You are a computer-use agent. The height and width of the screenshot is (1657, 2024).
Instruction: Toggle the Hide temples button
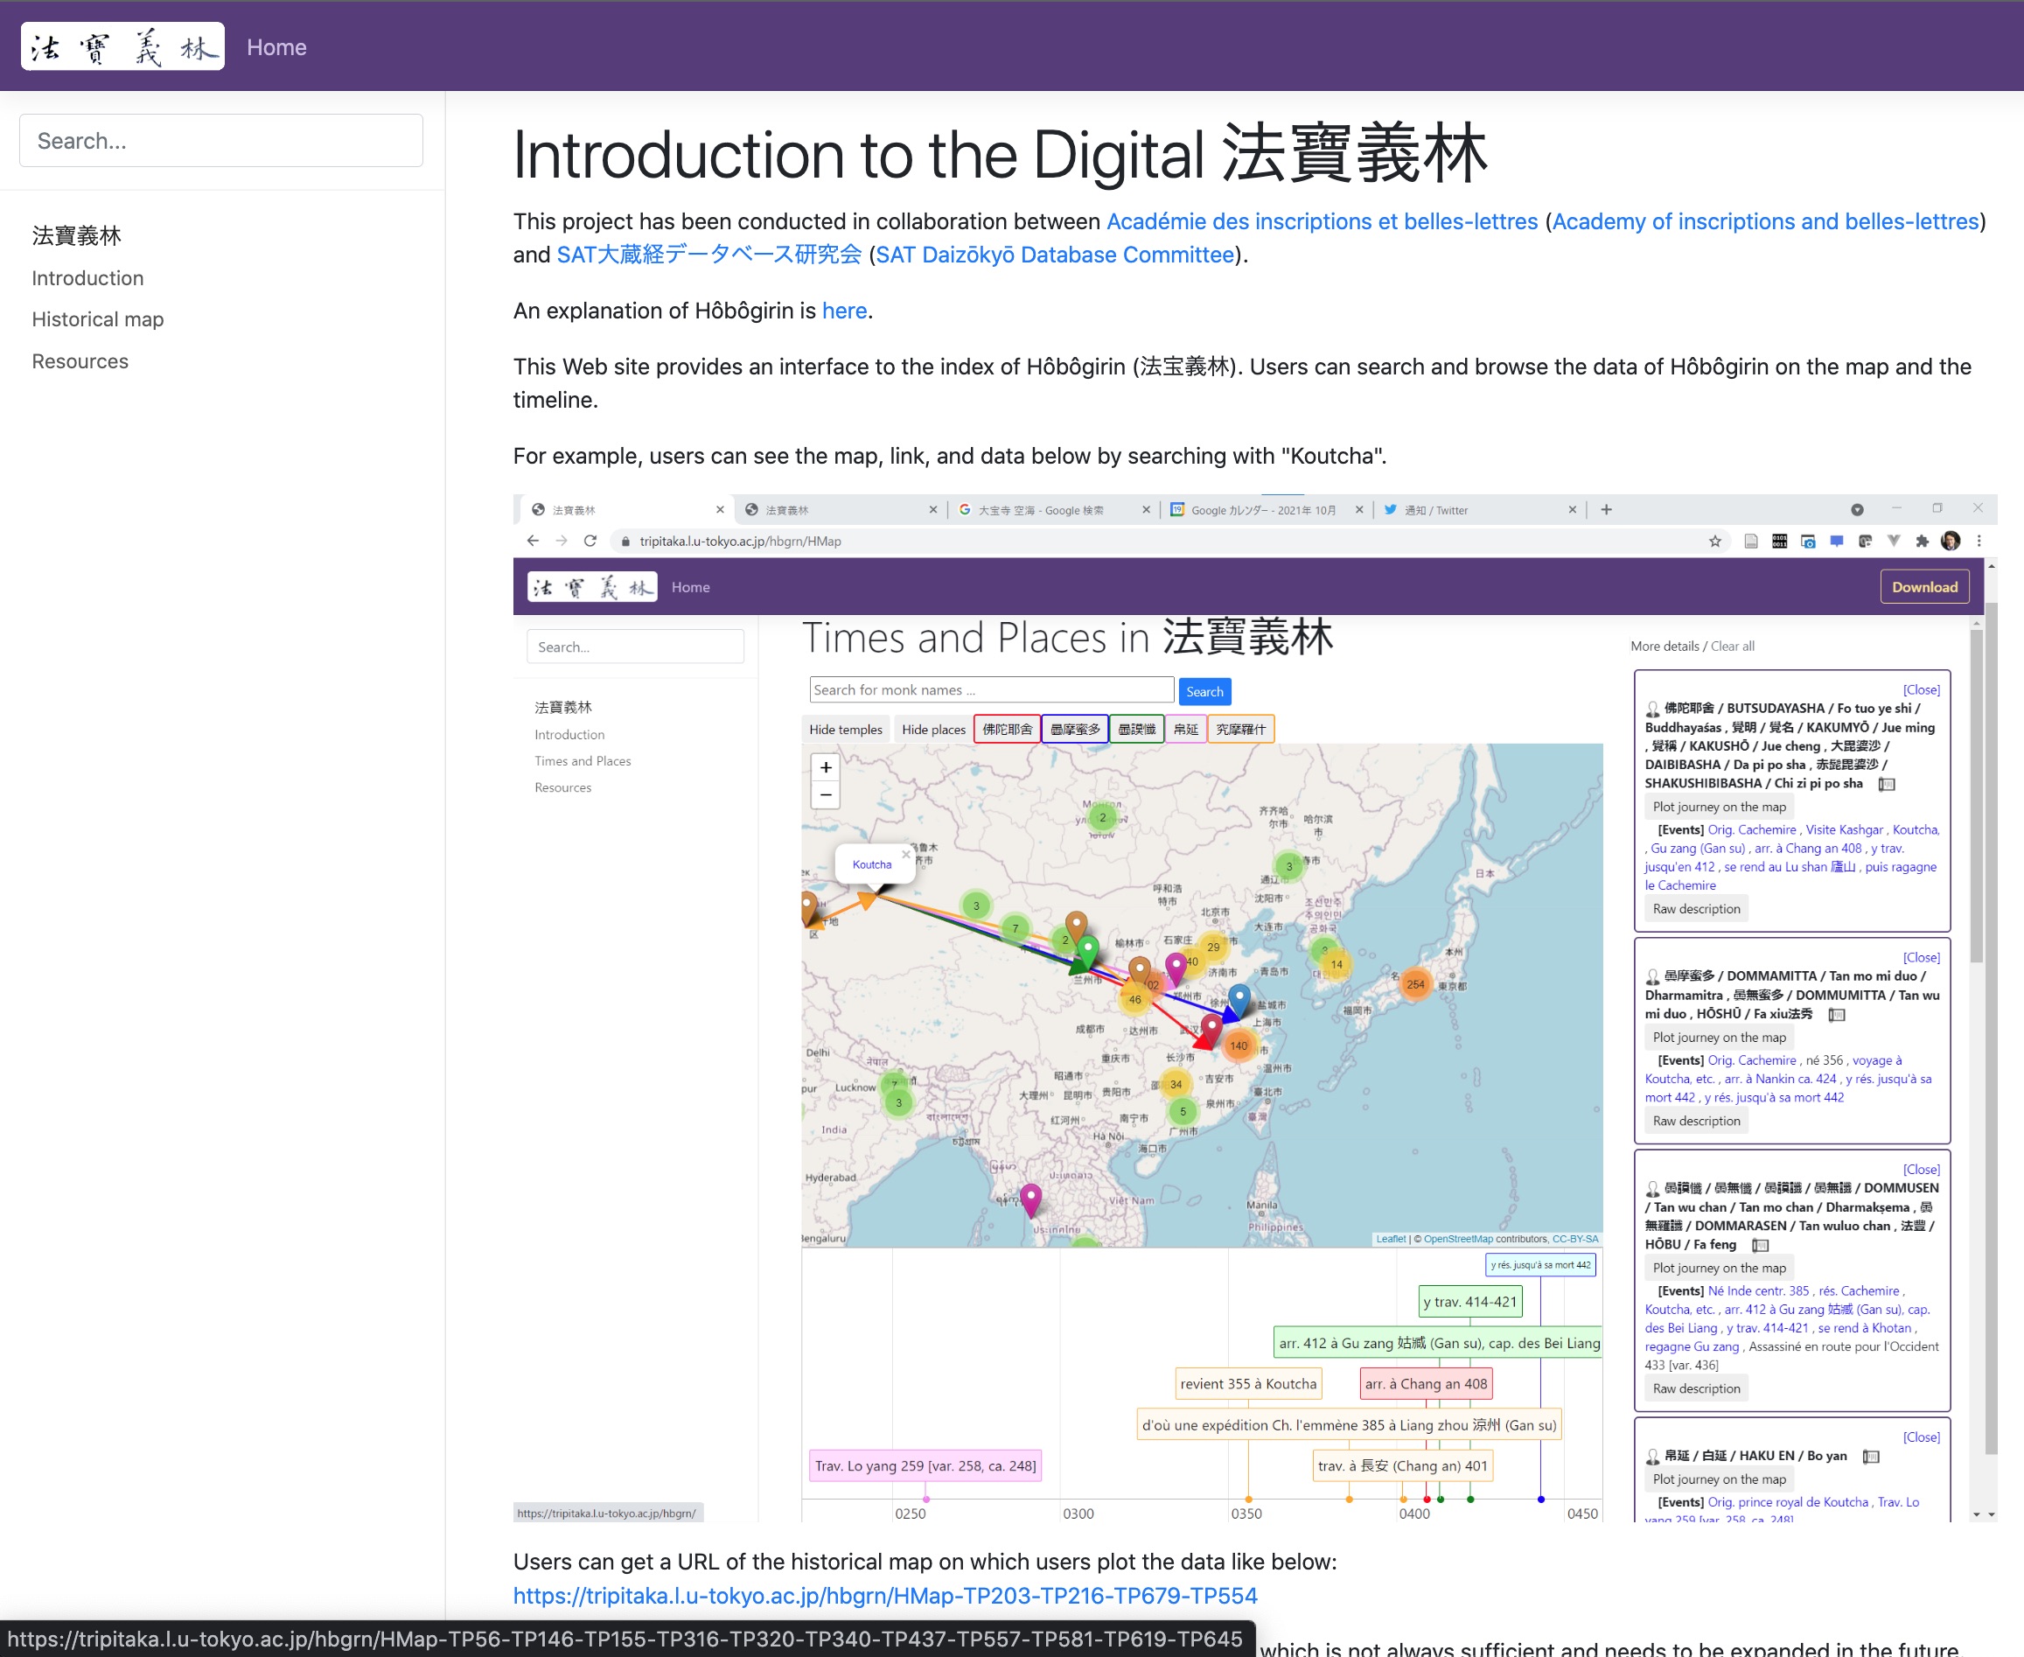pyautogui.click(x=845, y=730)
